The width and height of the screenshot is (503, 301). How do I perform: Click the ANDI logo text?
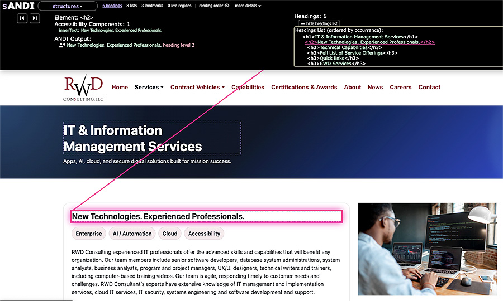(x=18, y=6)
